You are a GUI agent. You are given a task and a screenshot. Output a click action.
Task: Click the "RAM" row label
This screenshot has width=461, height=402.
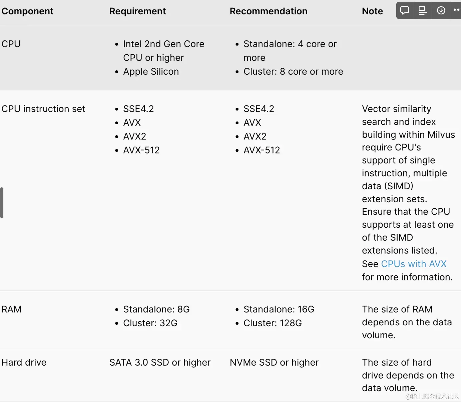[x=12, y=309]
